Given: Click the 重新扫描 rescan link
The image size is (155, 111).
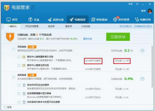Looking at the screenshot, I should tap(87, 39).
